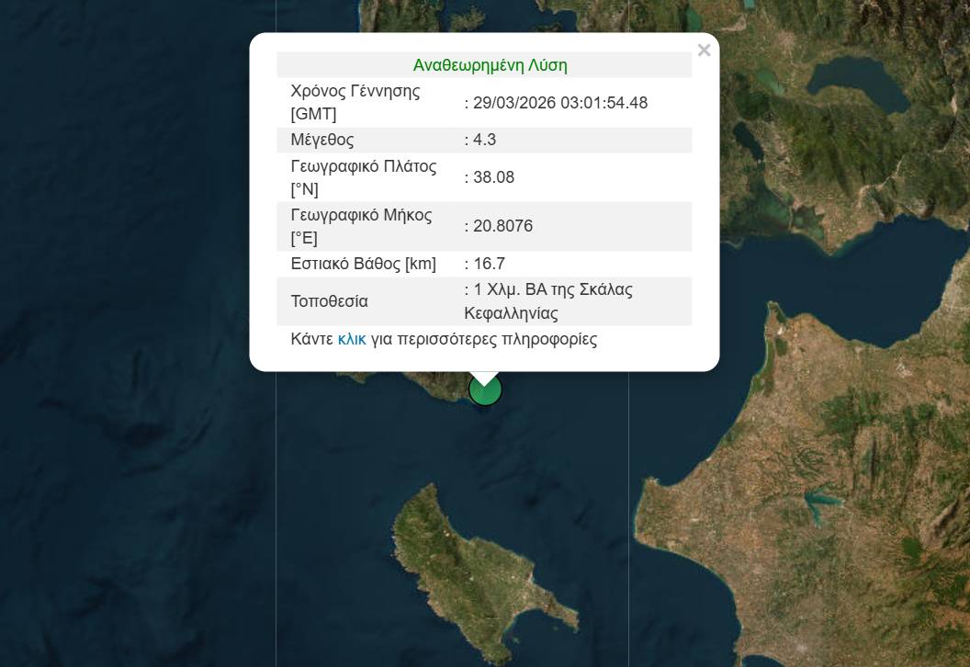970x667 pixels.
Task: Click the focal depth value 16.7
Action: 489,264
